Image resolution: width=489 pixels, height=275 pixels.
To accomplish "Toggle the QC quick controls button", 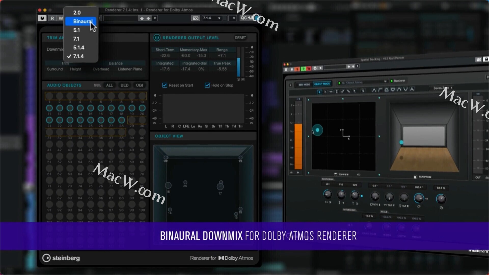I will click(244, 18).
